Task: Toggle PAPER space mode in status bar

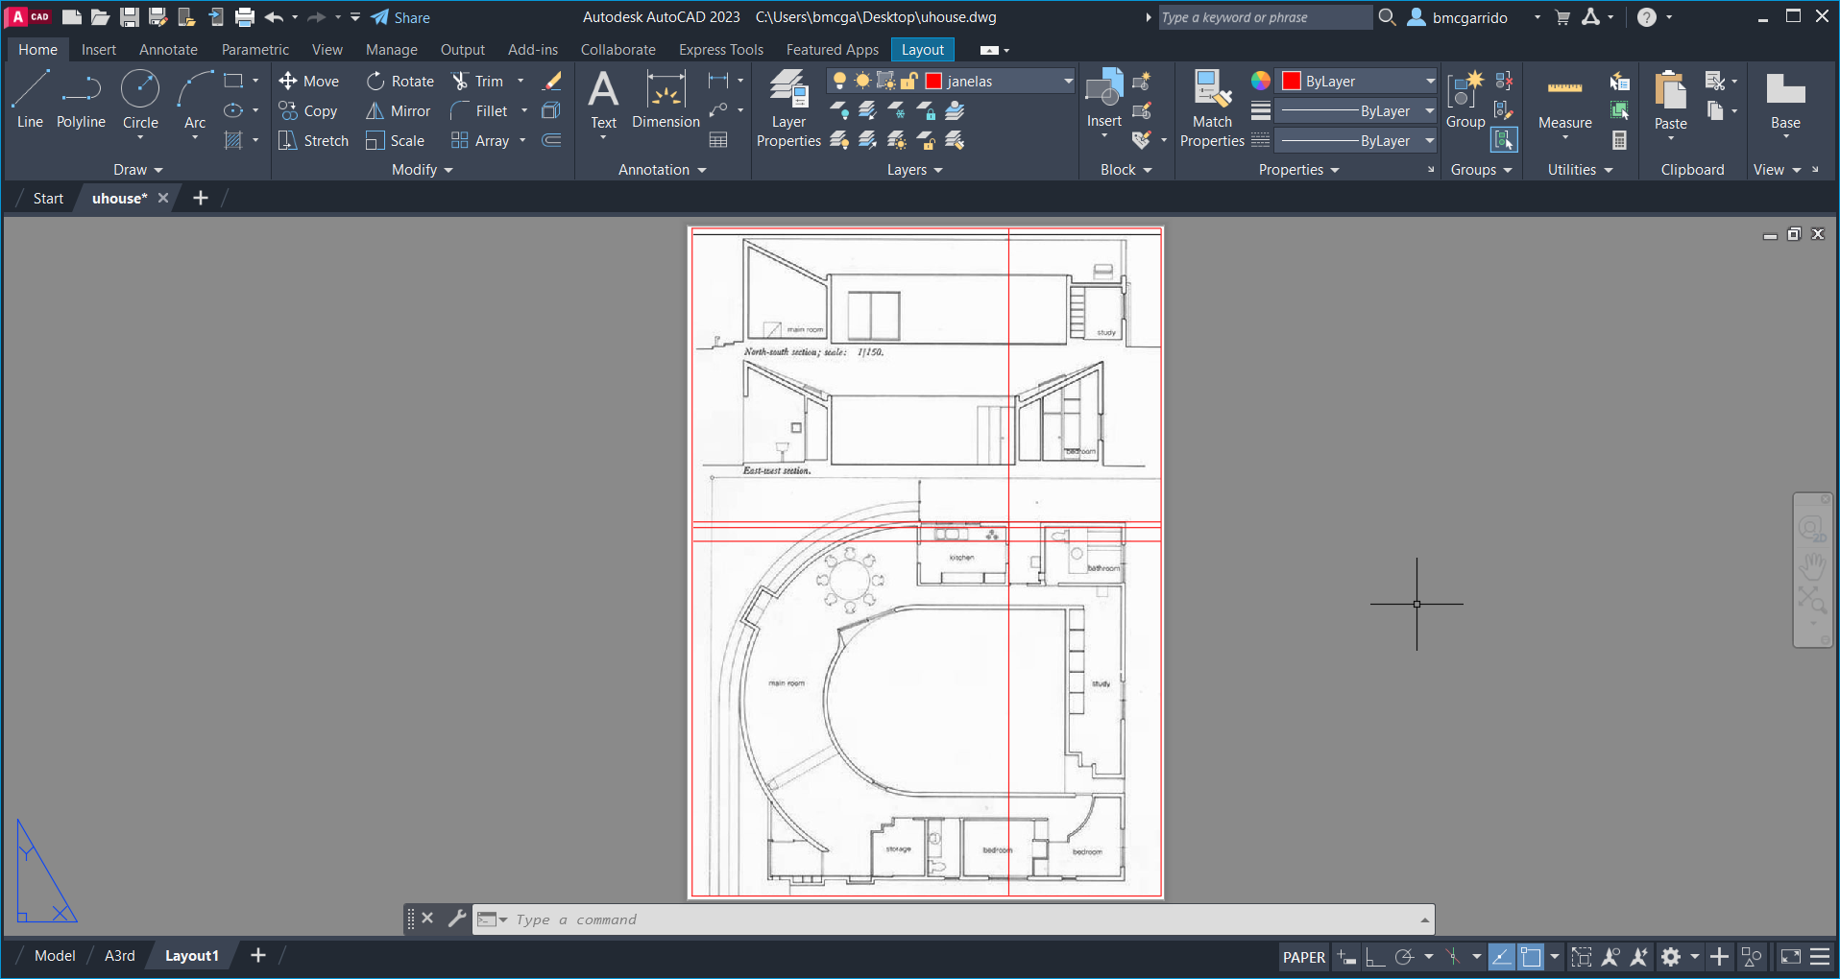Action: coord(1303,957)
